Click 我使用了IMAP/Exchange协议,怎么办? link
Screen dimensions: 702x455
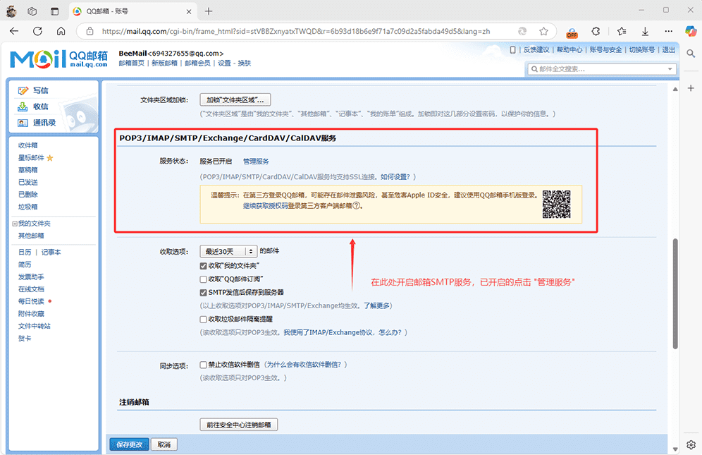pos(343,333)
